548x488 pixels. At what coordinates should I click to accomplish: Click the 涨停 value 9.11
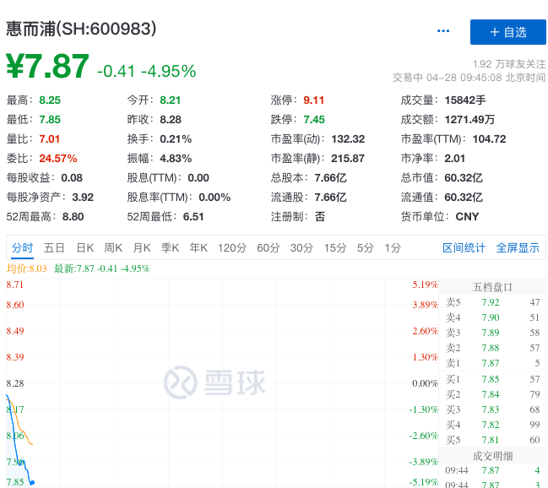(x=313, y=100)
